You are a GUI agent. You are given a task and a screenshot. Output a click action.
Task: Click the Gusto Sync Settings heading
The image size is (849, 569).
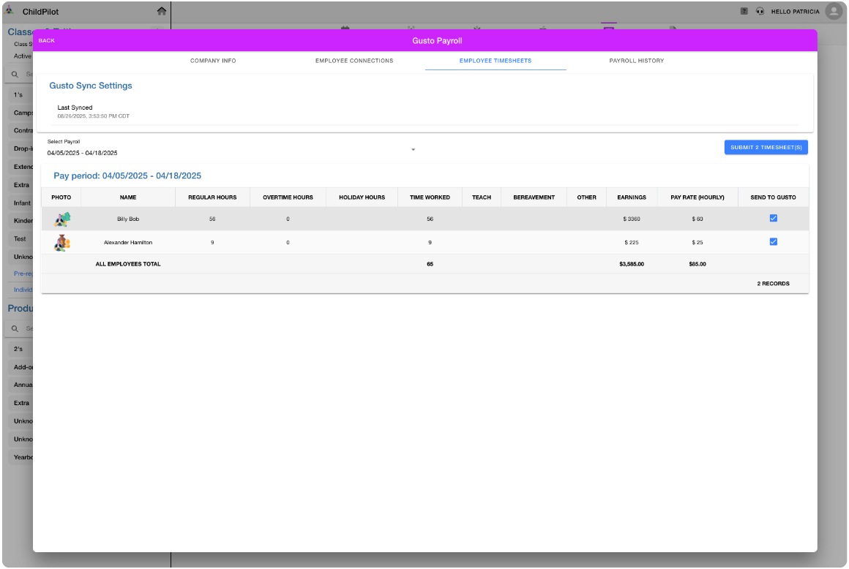tap(91, 86)
